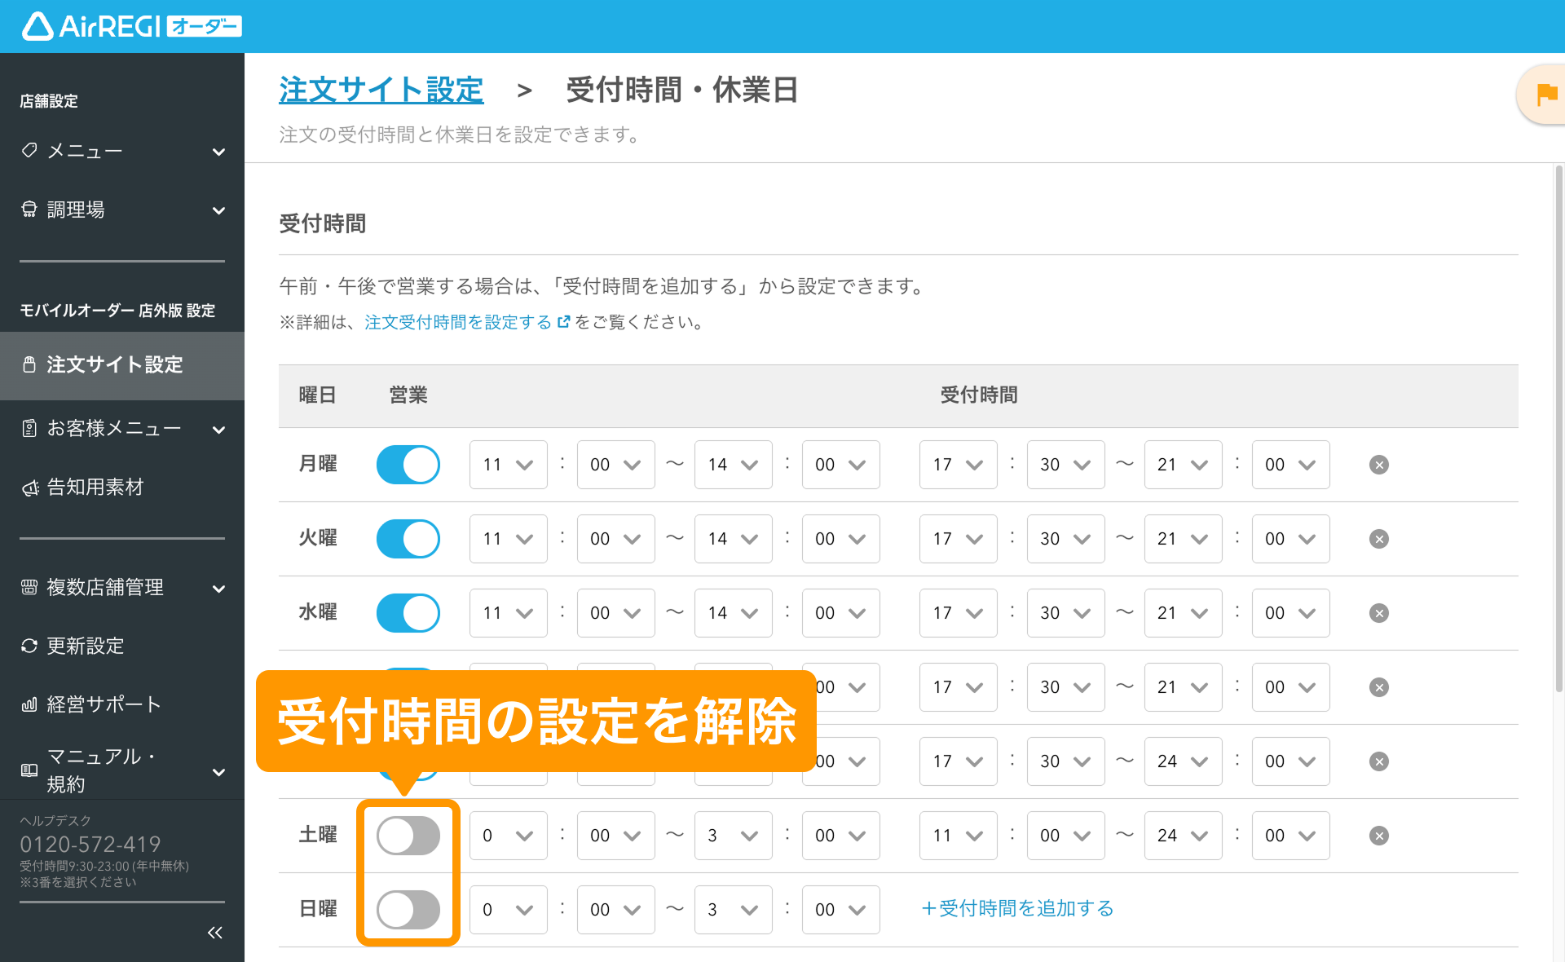
Task: Select 注文サイト設定 in the sidebar
Action: tap(122, 365)
